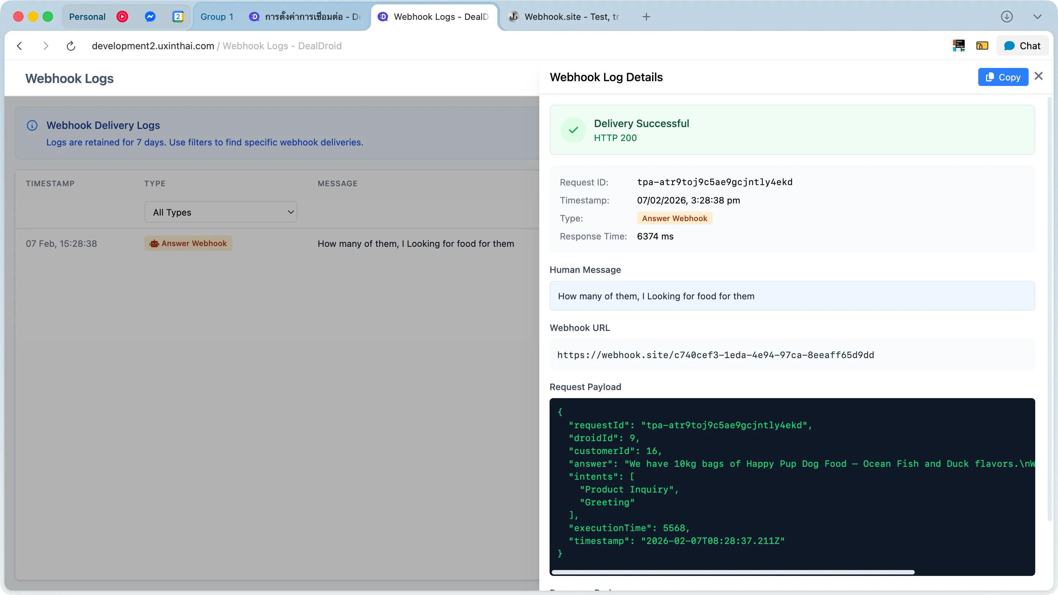
Task: Open the Chat panel
Action: coord(1023,46)
